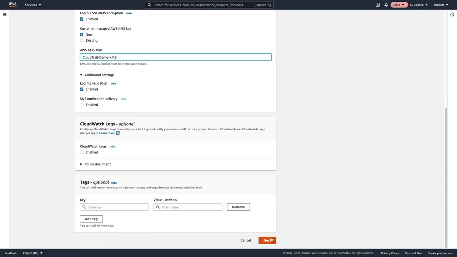This screenshot has width=457, height=257.
Task: Open the external link icon beside Learn more
Action: 118,133
